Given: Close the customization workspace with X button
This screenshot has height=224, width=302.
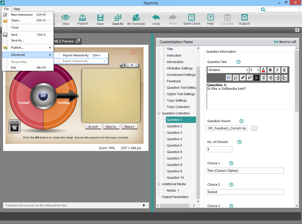Looking at the screenshot, I should point(297,30).
